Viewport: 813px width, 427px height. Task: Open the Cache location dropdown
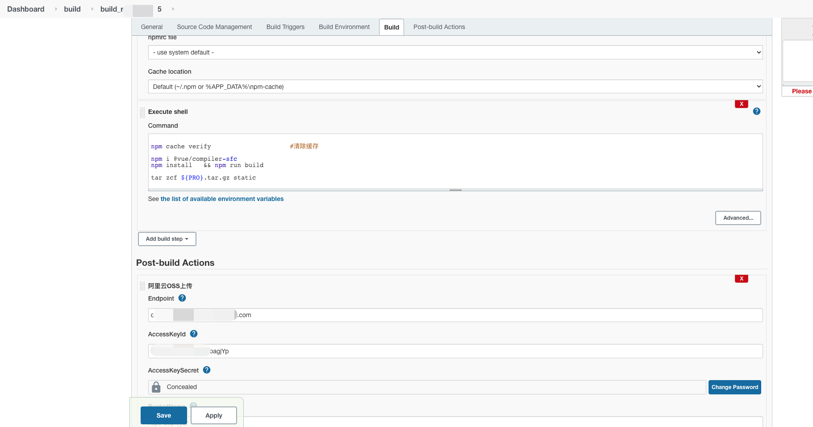click(455, 87)
